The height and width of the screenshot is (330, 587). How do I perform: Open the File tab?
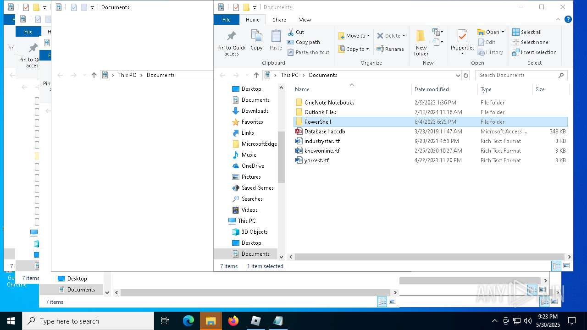click(227, 20)
